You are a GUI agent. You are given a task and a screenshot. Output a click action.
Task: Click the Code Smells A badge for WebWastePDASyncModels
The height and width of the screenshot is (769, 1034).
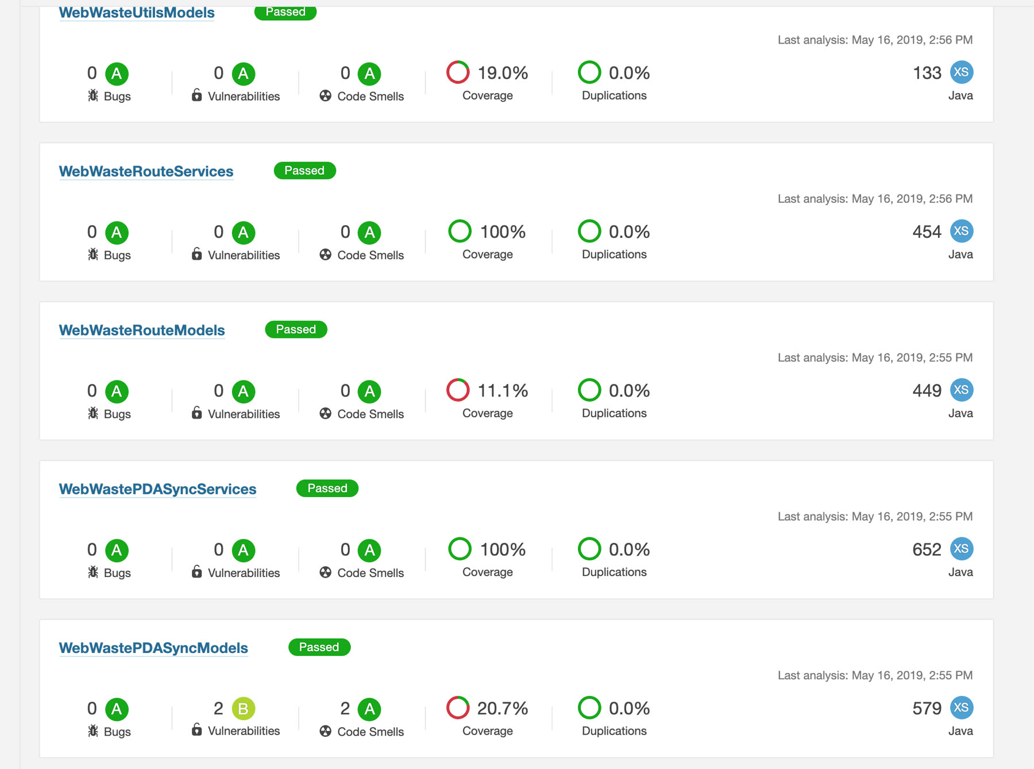pos(370,709)
